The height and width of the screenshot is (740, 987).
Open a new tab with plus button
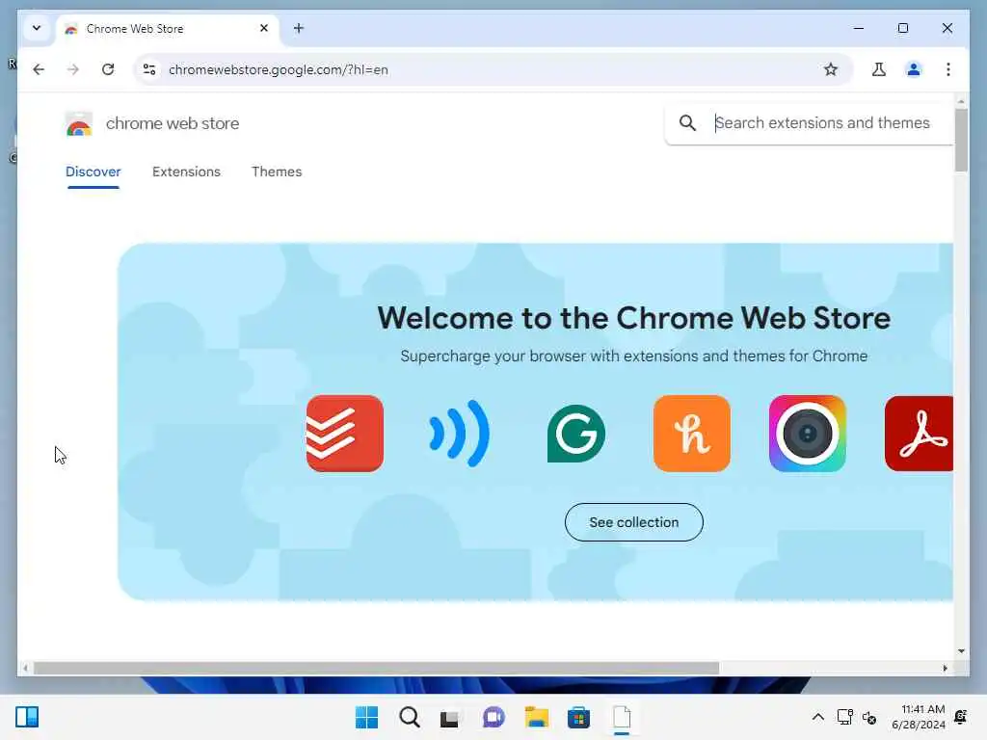pos(299,28)
